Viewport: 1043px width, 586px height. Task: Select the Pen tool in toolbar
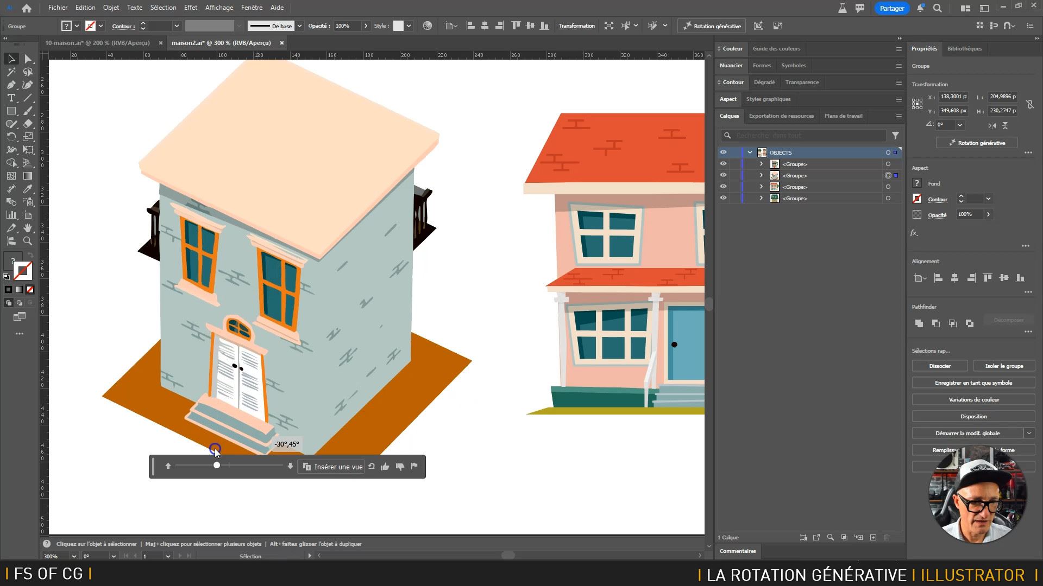tap(11, 85)
